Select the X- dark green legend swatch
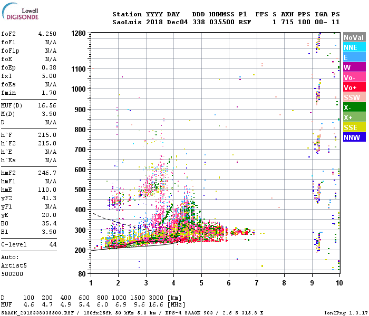Image resolution: width=369 pixels, height=316 pixels. point(354,107)
